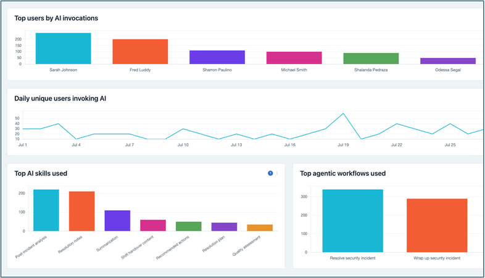The height and width of the screenshot is (278, 485).
Task: Click the teal Resolve security incident bar
Action: [x=352, y=221]
